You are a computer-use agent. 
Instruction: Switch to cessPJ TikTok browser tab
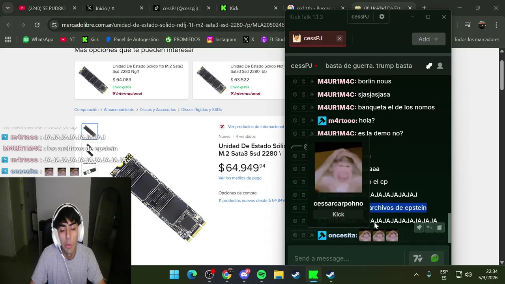pos(181,8)
